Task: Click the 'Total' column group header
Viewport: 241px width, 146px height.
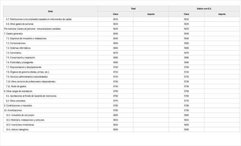Action: [x=133, y=8]
